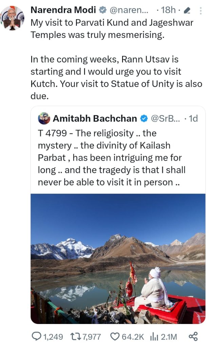View post analytics bar chart icon
213x347 pixels.
click(154, 336)
